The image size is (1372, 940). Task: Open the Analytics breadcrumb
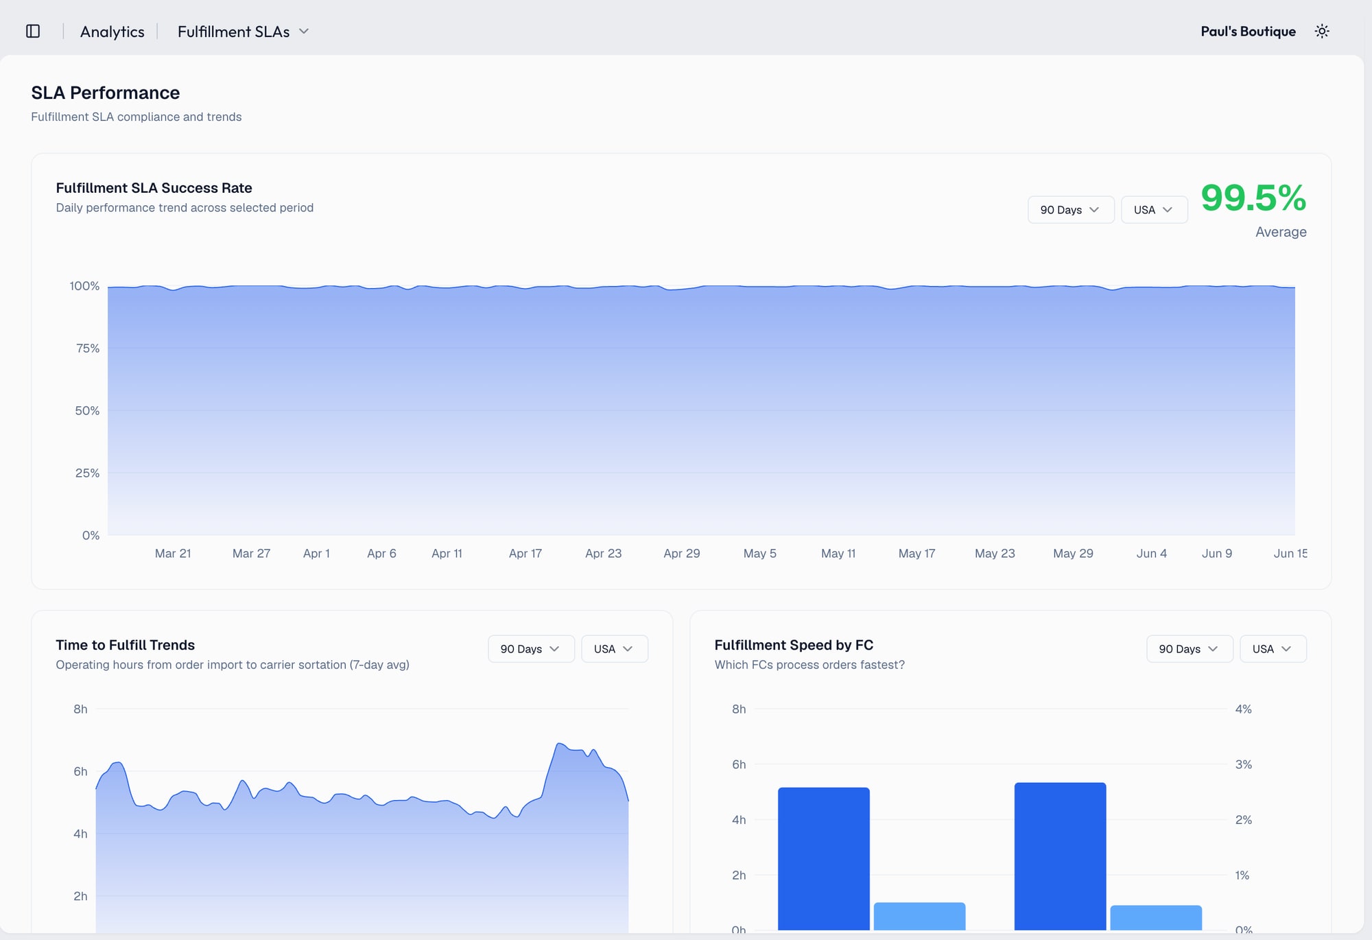pos(113,32)
